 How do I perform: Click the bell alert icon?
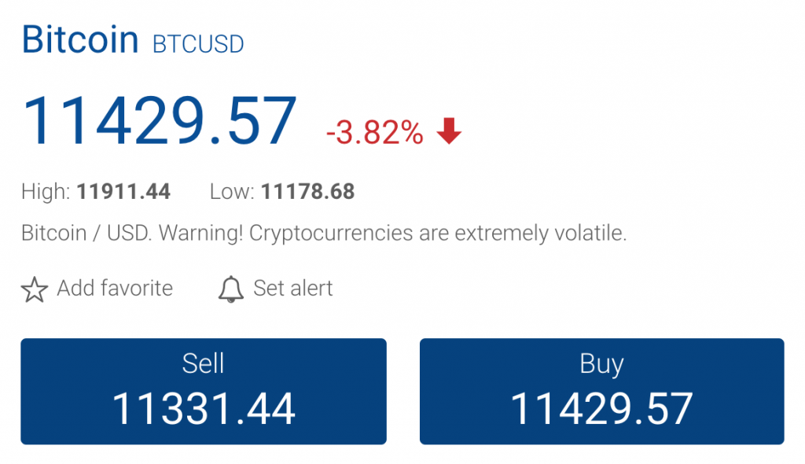coord(230,289)
